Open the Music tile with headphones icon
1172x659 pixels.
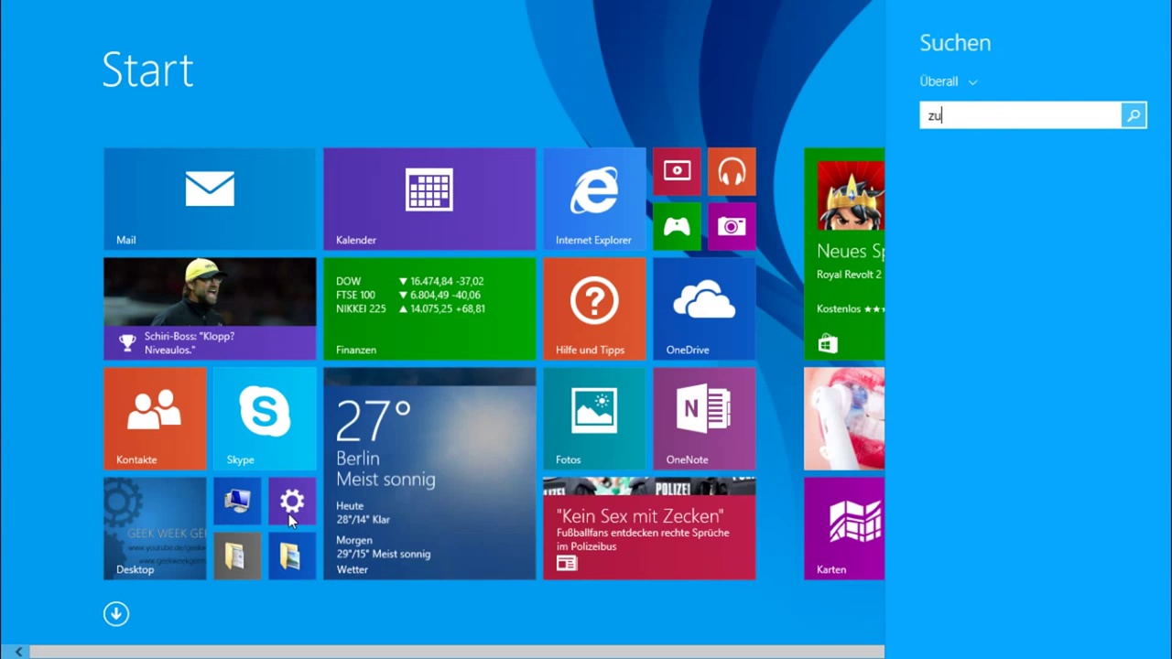(732, 171)
